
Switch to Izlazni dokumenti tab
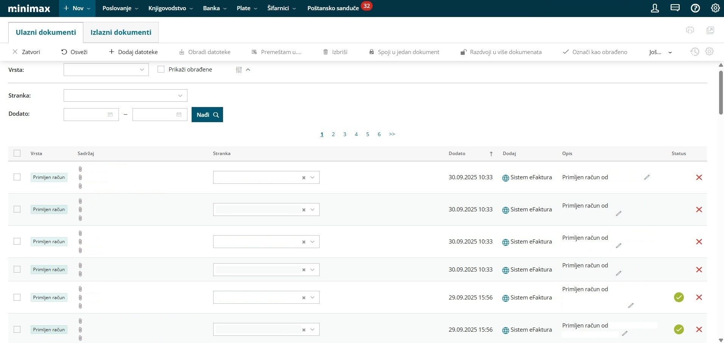point(121,33)
